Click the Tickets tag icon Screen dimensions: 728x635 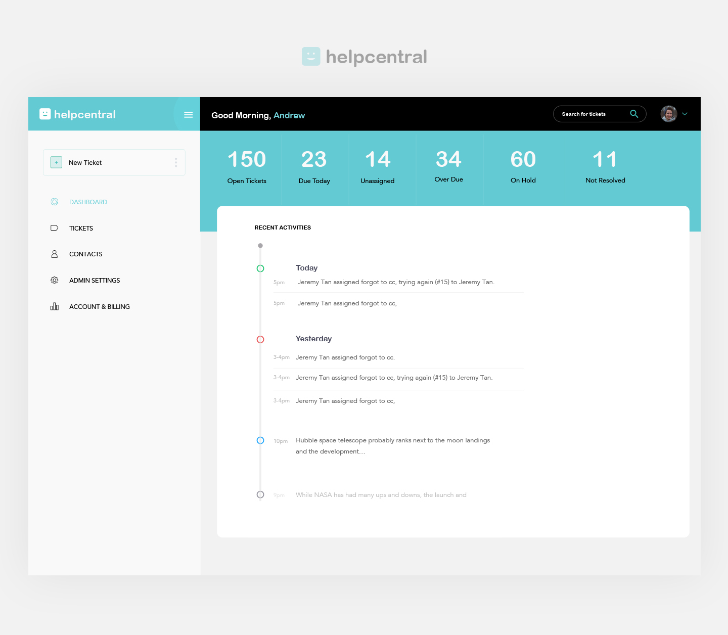pyautogui.click(x=55, y=228)
